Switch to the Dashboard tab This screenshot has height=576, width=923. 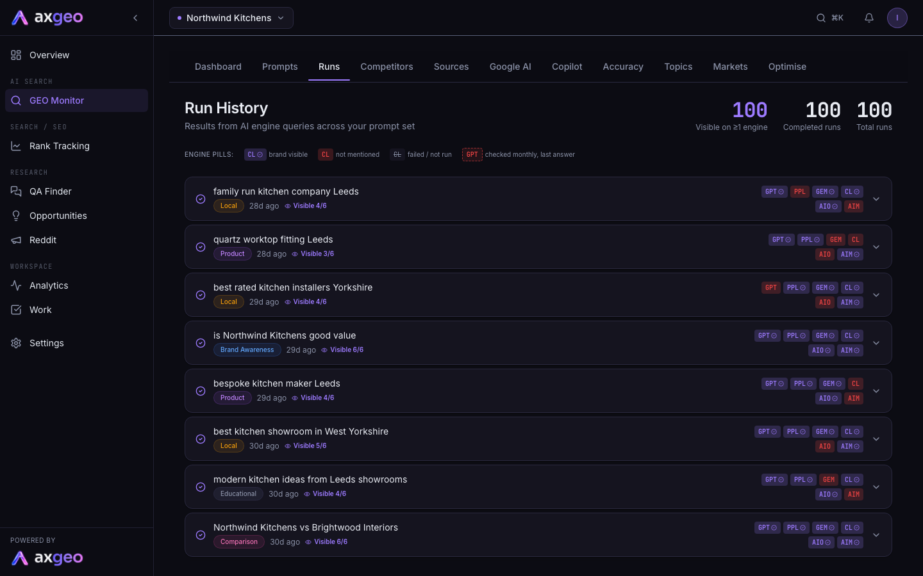(218, 67)
